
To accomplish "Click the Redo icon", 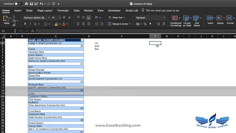I will (x=48, y=4).
